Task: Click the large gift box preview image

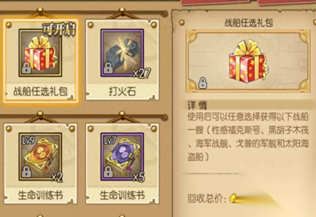Action: pos(249,61)
